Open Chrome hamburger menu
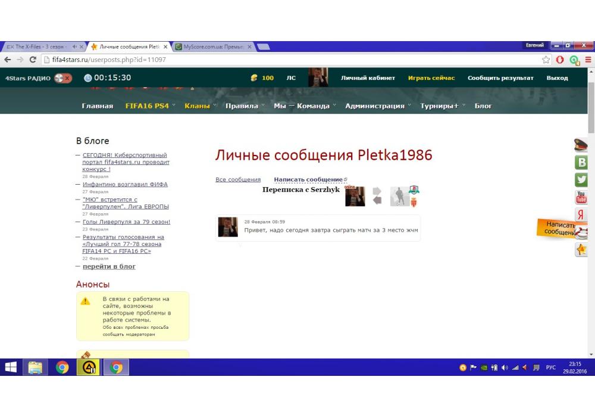The width and height of the screenshot is (595, 417). coord(588,60)
